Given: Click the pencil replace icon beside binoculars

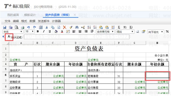Looking at the screenshot, I should coord(83,27).
